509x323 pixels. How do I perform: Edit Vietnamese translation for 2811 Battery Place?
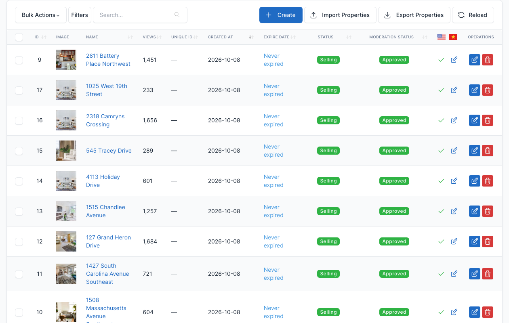pos(454,60)
